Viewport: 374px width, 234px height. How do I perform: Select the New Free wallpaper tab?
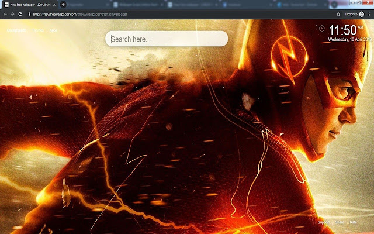[30, 5]
